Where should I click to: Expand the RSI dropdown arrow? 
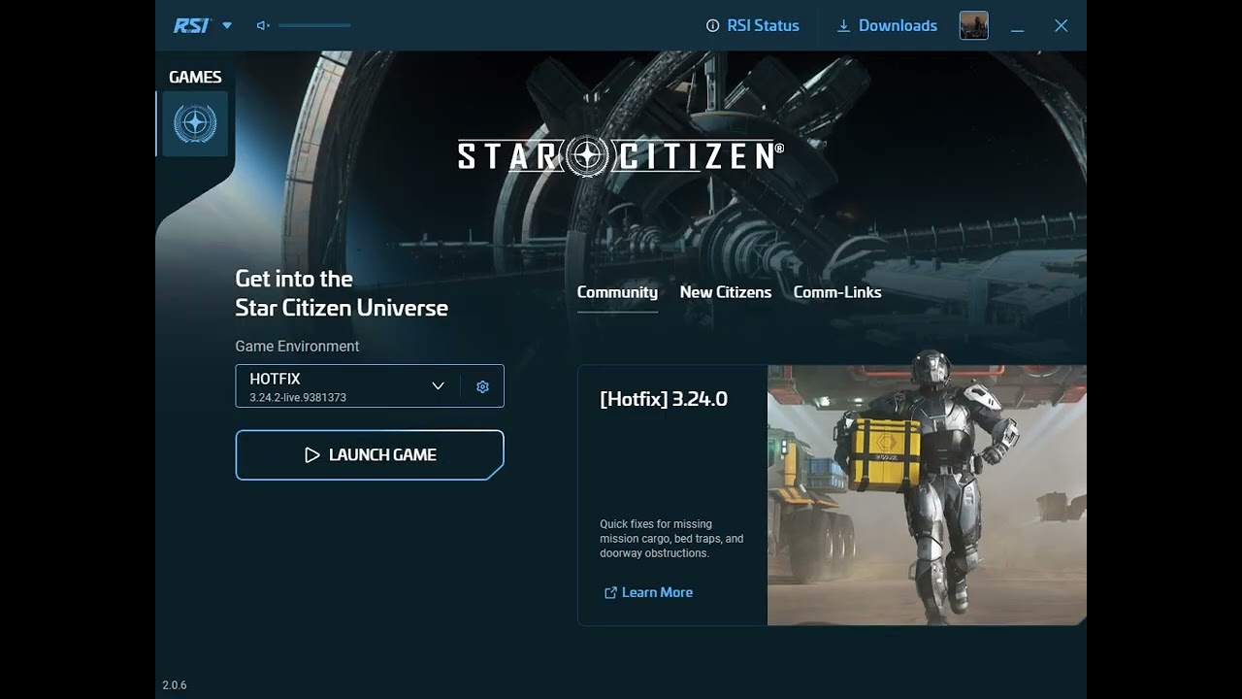227,25
